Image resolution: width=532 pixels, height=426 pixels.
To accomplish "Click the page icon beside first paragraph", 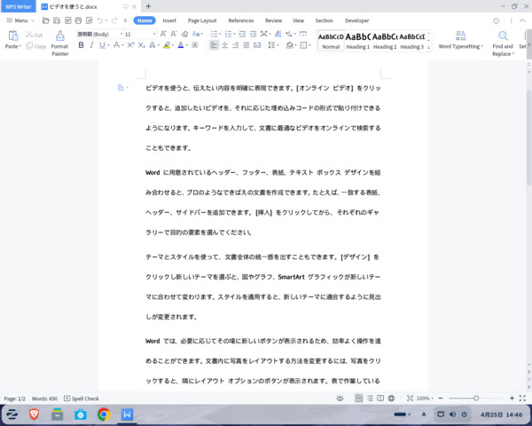I will (x=121, y=88).
